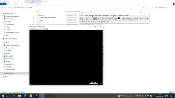Open the Ver ribbon tab
Image resolution: width=175 pixels, height=98 pixels.
(x=22, y=4)
